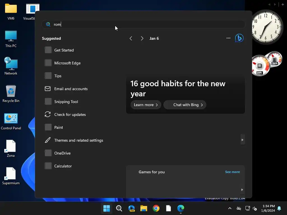This screenshot has width=287, height=215.
Task: Click the Chat with Bing button
Action: (x=185, y=105)
